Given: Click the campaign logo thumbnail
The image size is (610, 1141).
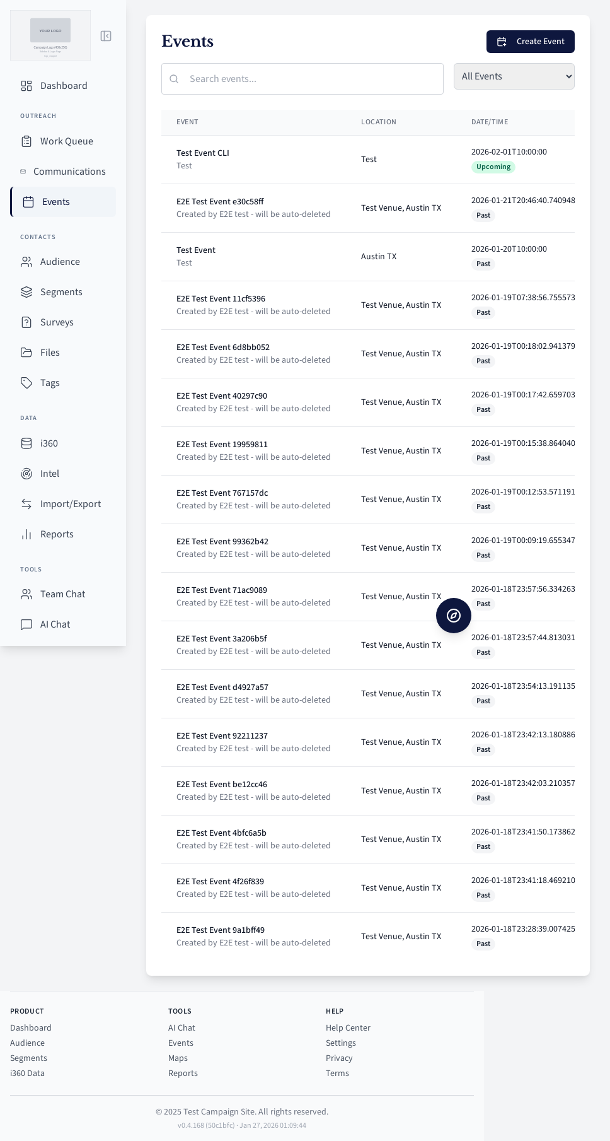Looking at the screenshot, I should coord(50,35).
